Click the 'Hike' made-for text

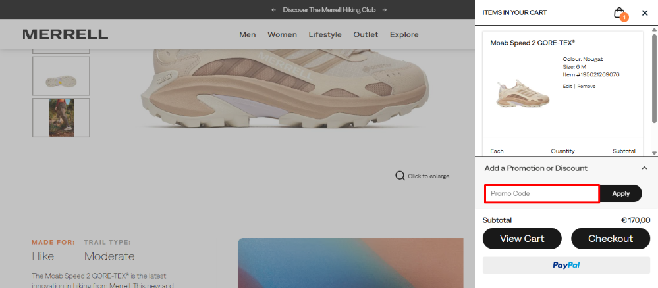(43, 256)
